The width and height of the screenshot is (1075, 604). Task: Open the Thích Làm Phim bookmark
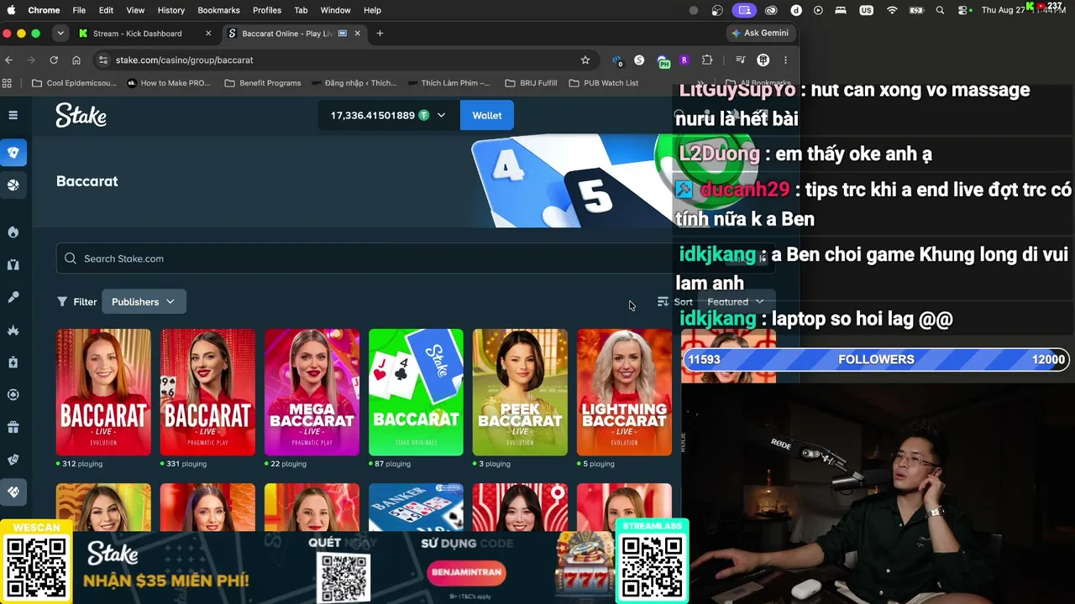(448, 83)
